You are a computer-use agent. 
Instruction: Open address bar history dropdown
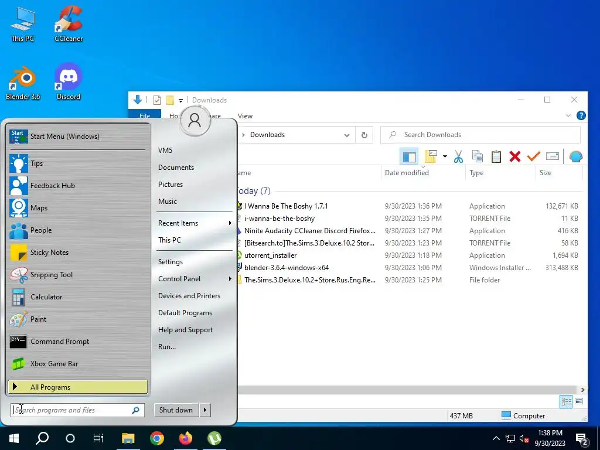[x=347, y=135]
